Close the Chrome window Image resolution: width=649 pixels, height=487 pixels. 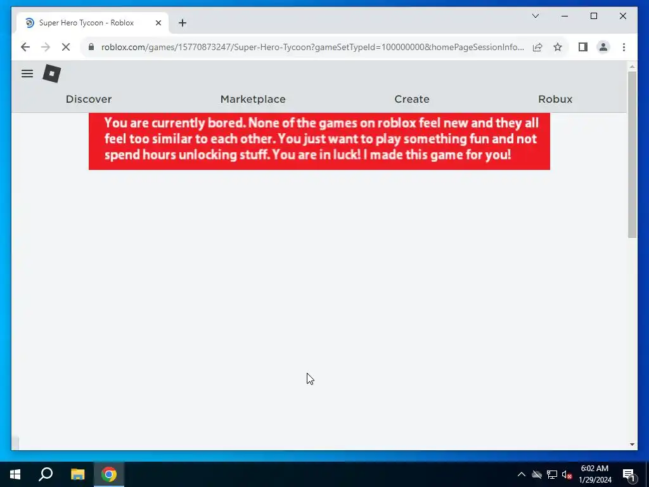(x=622, y=16)
